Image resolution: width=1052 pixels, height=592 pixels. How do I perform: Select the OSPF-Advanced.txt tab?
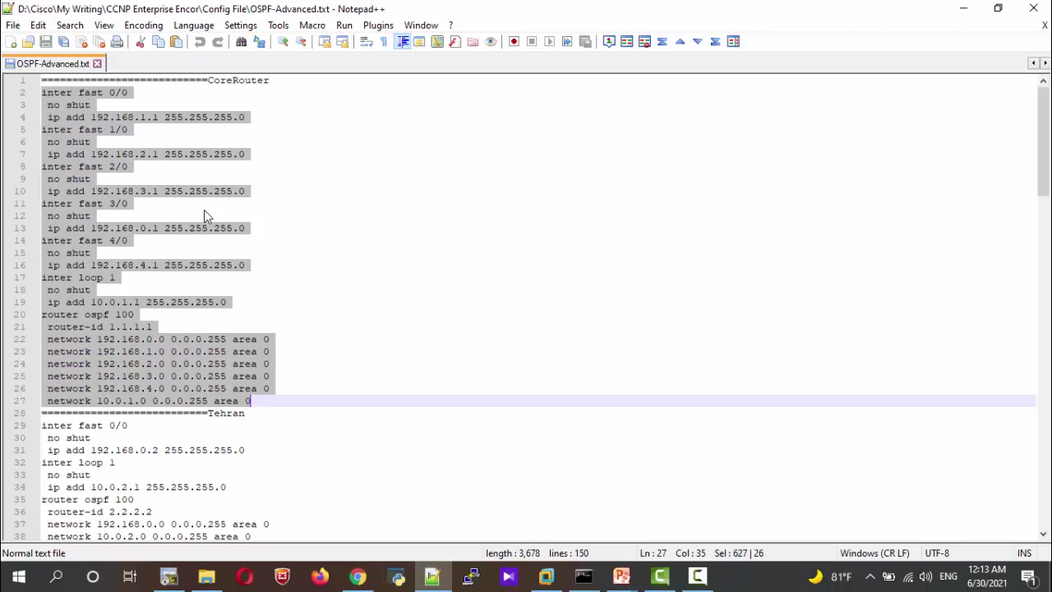click(53, 63)
